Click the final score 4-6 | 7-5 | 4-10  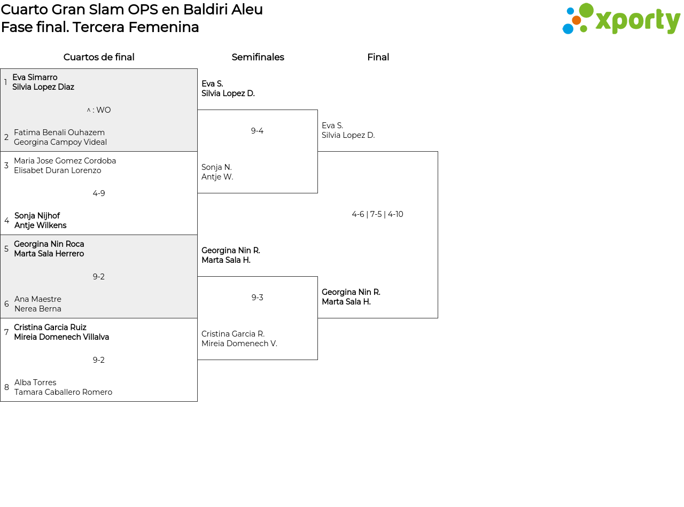pyautogui.click(x=377, y=214)
